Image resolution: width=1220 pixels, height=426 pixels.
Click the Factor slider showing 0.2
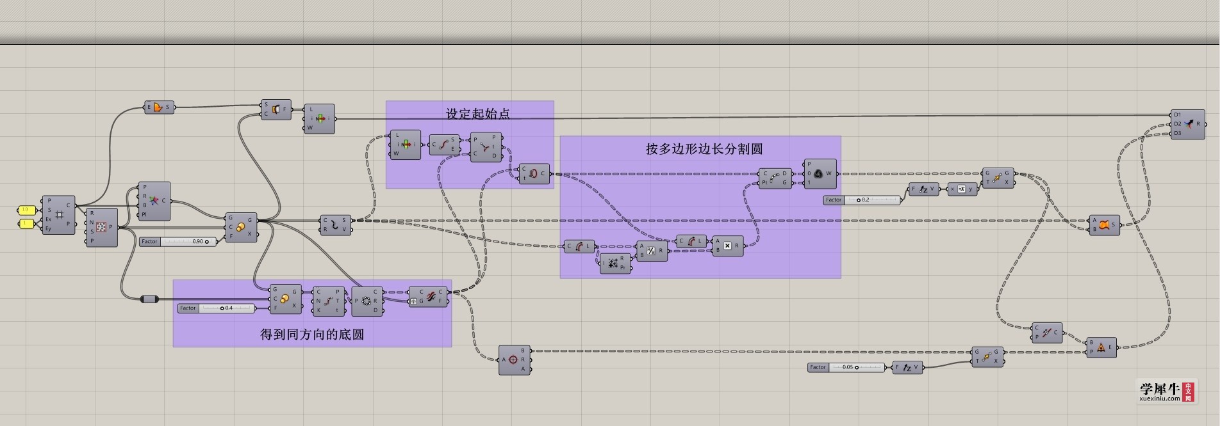coord(862,200)
